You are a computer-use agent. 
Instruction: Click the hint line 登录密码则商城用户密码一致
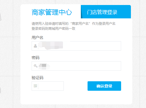click(x=53, y=29)
